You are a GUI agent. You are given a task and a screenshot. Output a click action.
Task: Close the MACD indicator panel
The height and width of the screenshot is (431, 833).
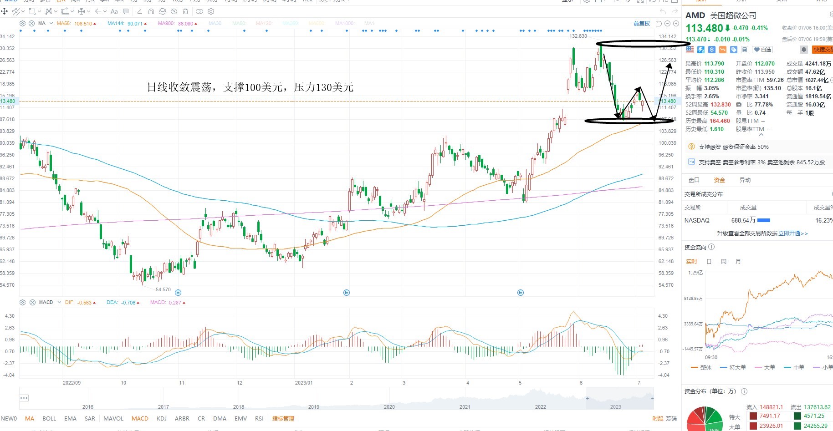[x=32, y=302]
